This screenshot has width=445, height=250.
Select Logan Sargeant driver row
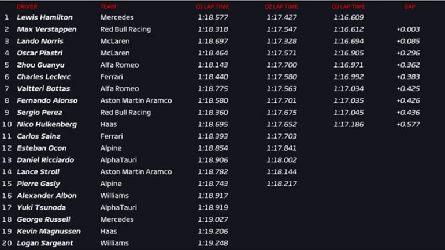(x=44, y=243)
